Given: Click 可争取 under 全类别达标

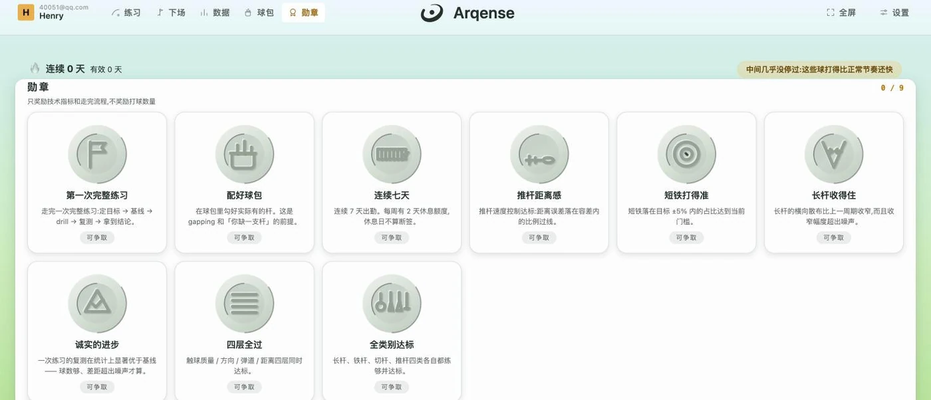Looking at the screenshot, I should [392, 387].
